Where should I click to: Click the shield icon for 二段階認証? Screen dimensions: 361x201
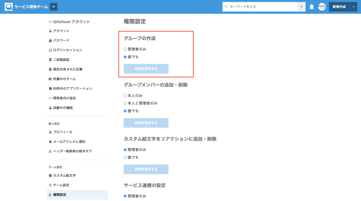[50, 59]
